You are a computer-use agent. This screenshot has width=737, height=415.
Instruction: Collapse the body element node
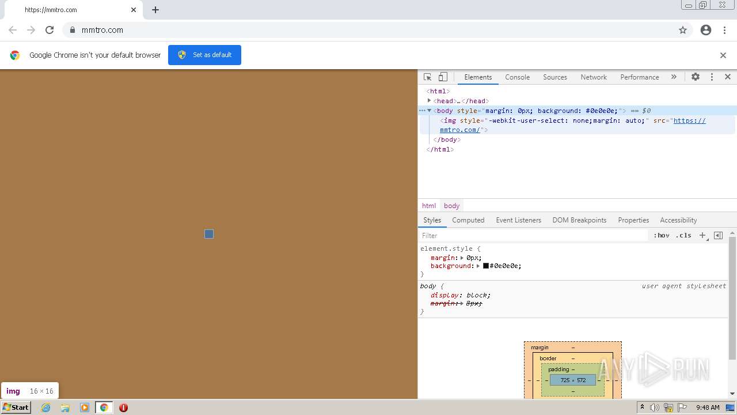pos(429,111)
